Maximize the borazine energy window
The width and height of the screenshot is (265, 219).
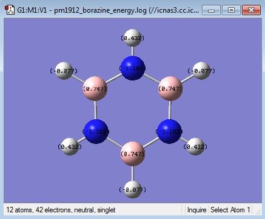pyautogui.click(x=231, y=10)
